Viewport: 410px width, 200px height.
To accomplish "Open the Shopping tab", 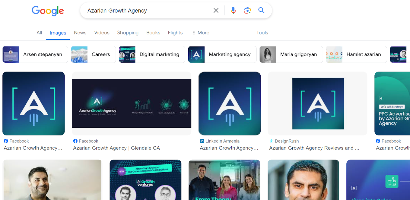I will click(128, 33).
